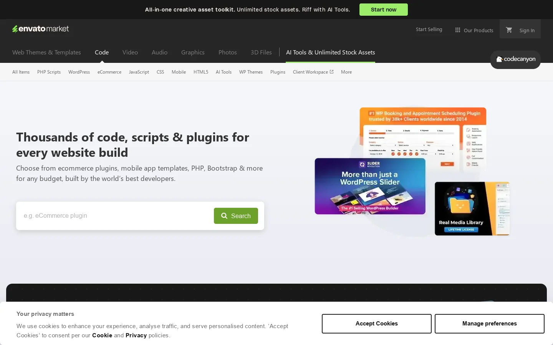Click the external link icon beside Client Workspace
The width and height of the screenshot is (553, 345).
click(331, 72)
